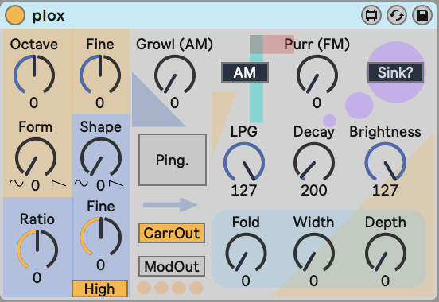Click the Brightness knob
Viewport: 439px width, 302px height.
[x=385, y=162]
